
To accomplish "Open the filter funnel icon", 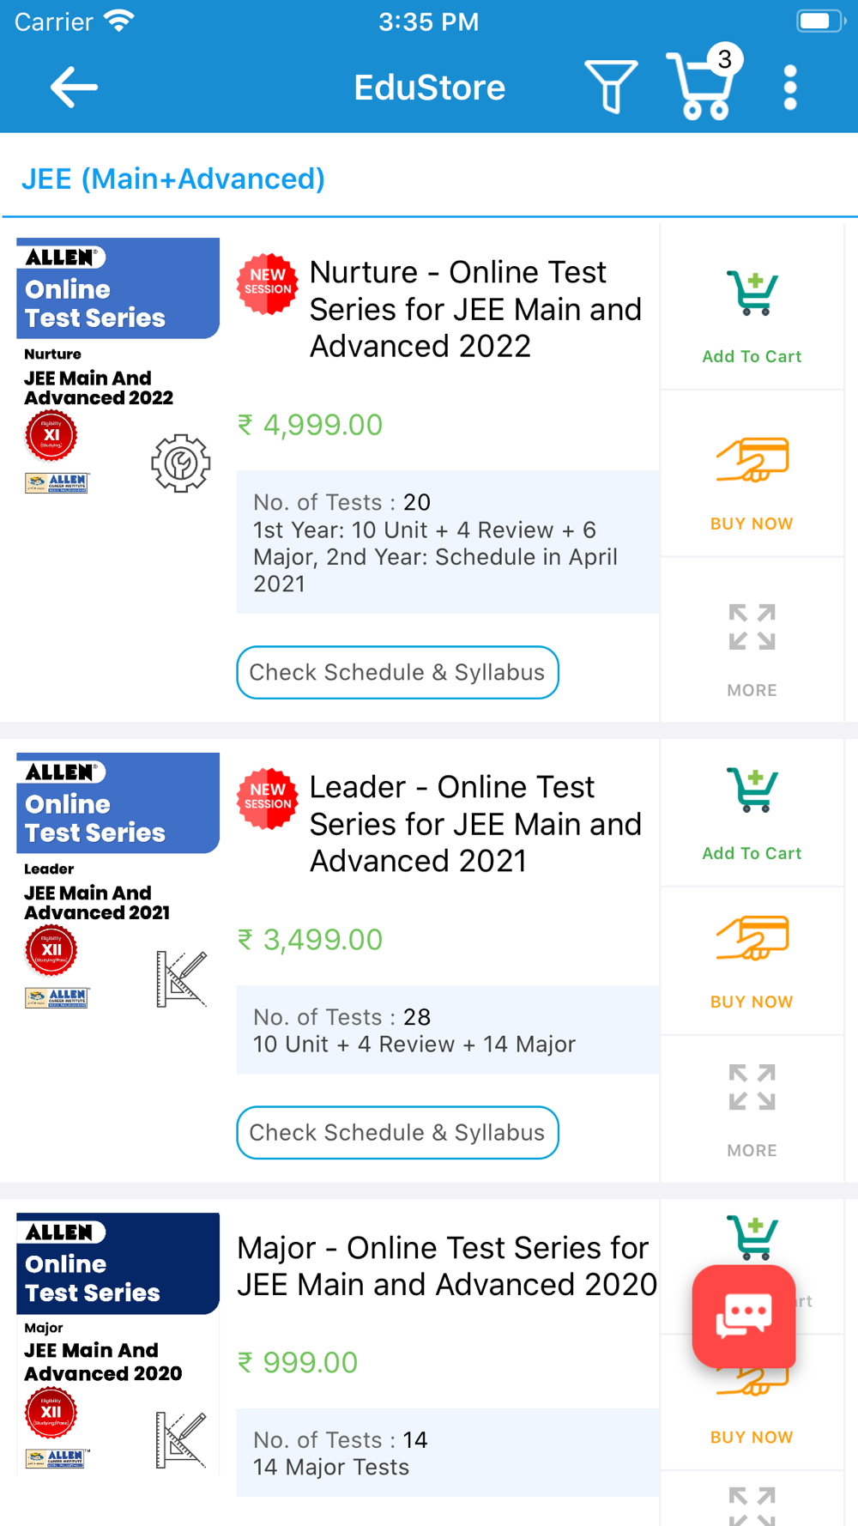I will click(x=611, y=87).
